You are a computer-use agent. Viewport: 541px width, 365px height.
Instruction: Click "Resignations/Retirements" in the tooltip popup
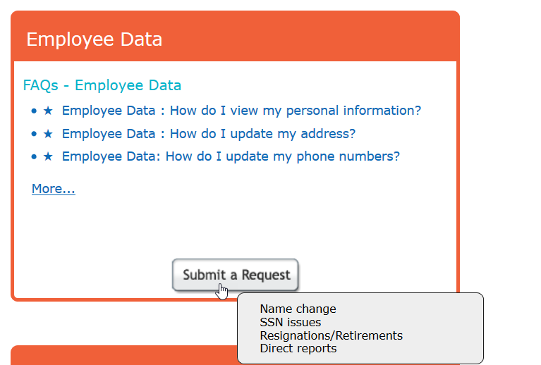click(332, 335)
